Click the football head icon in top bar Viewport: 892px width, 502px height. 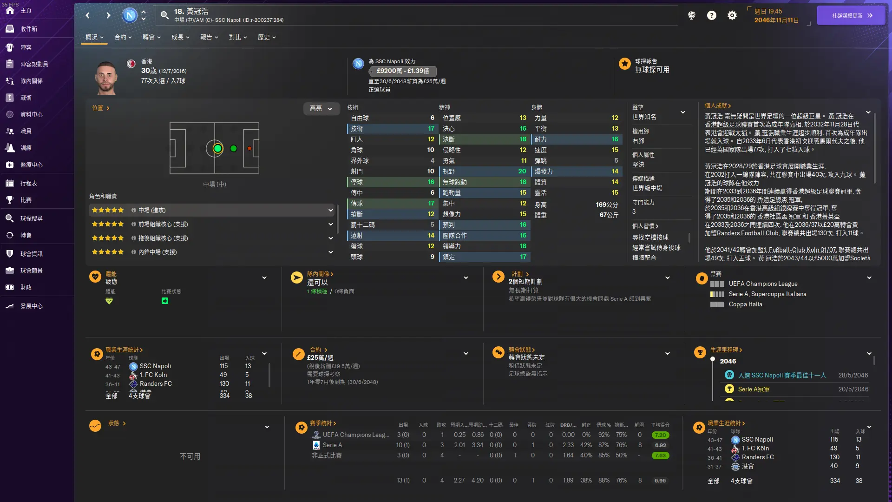pyautogui.click(x=691, y=15)
